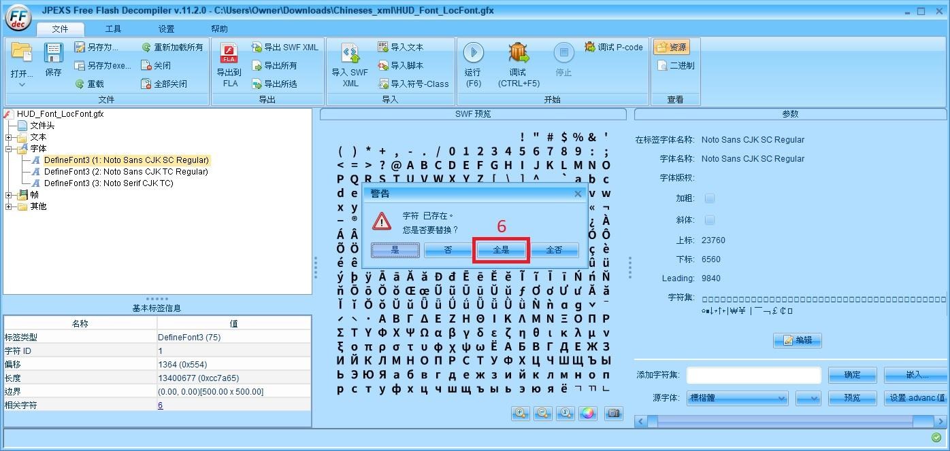Click 导入文本 import text
The width and height of the screenshot is (950, 451).
(401, 48)
